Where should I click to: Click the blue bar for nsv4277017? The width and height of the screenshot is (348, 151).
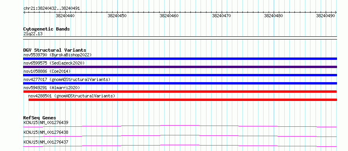[180, 83]
